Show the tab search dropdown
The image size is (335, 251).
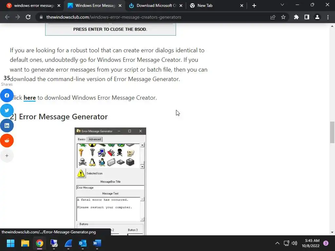(282, 5)
